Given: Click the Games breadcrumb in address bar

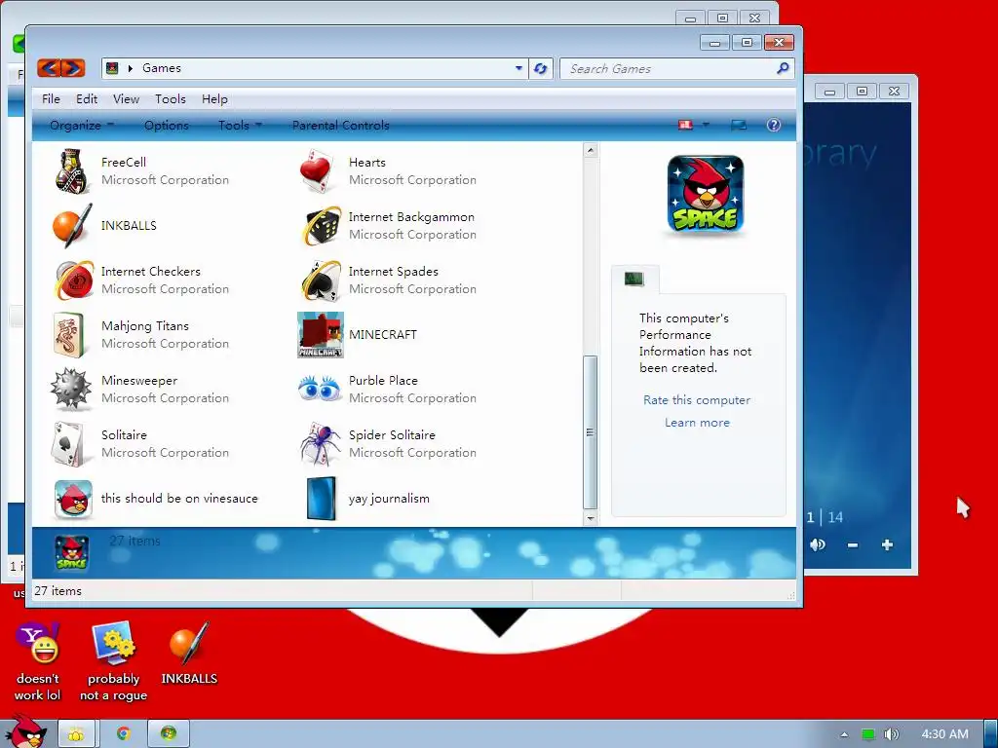Looking at the screenshot, I should pyautogui.click(x=162, y=68).
